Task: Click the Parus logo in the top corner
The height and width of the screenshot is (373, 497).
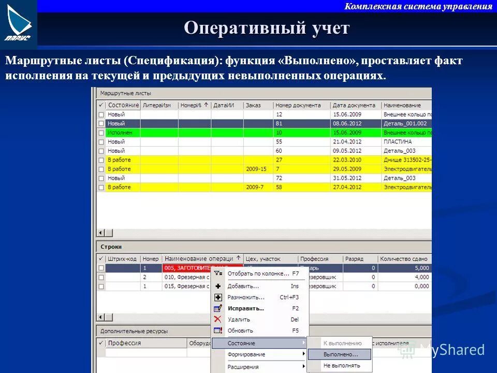Action: (x=18, y=21)
